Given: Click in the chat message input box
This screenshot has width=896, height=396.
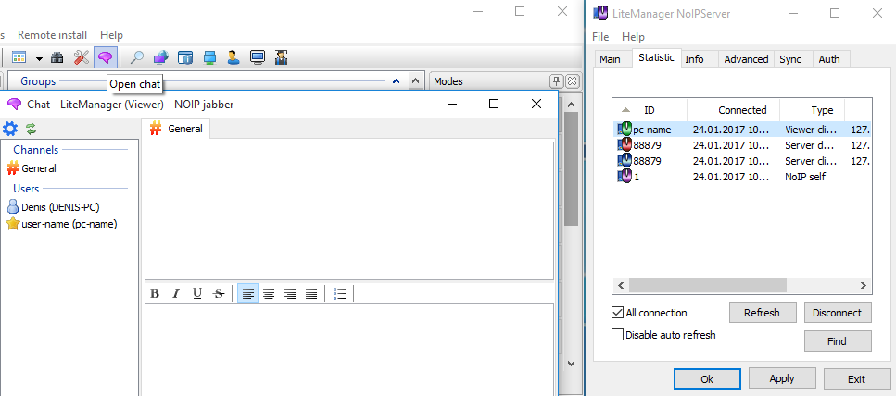Looking at the screenshot, I should 349,349.
